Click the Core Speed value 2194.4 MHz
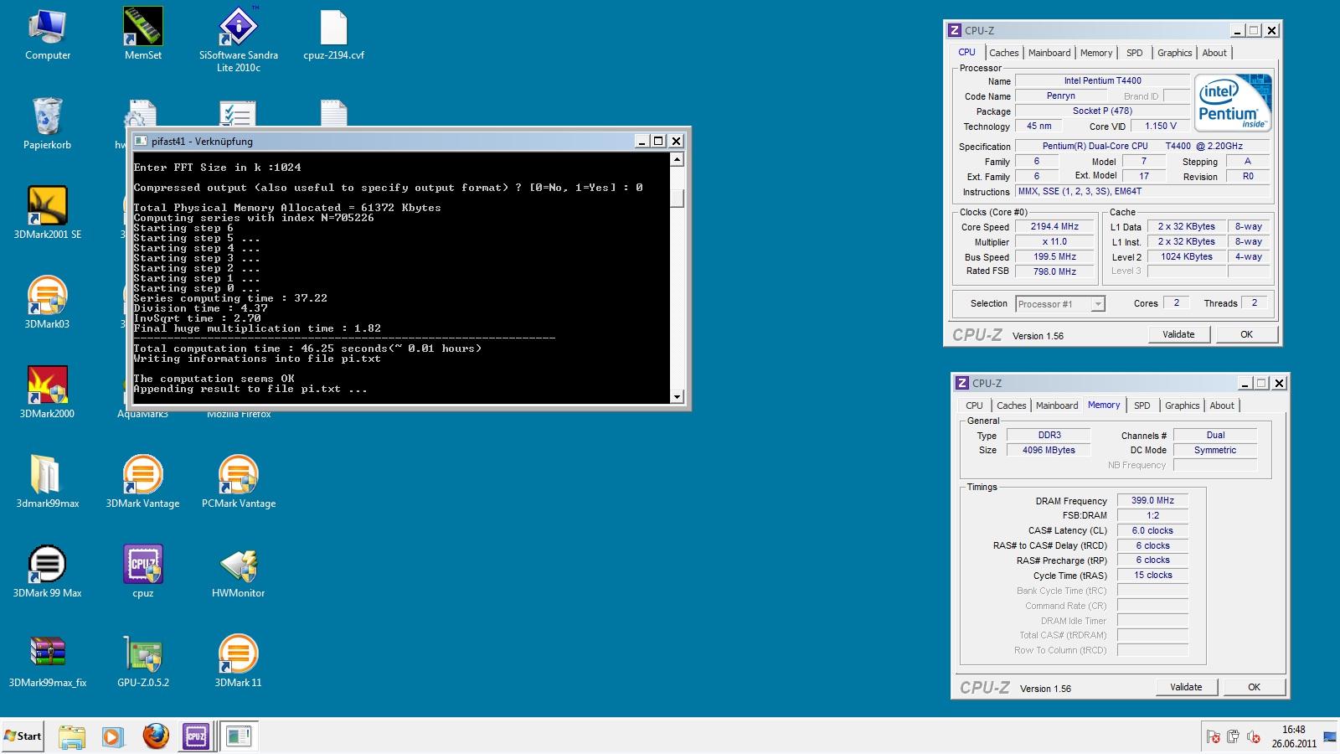 coord(1054,227)
